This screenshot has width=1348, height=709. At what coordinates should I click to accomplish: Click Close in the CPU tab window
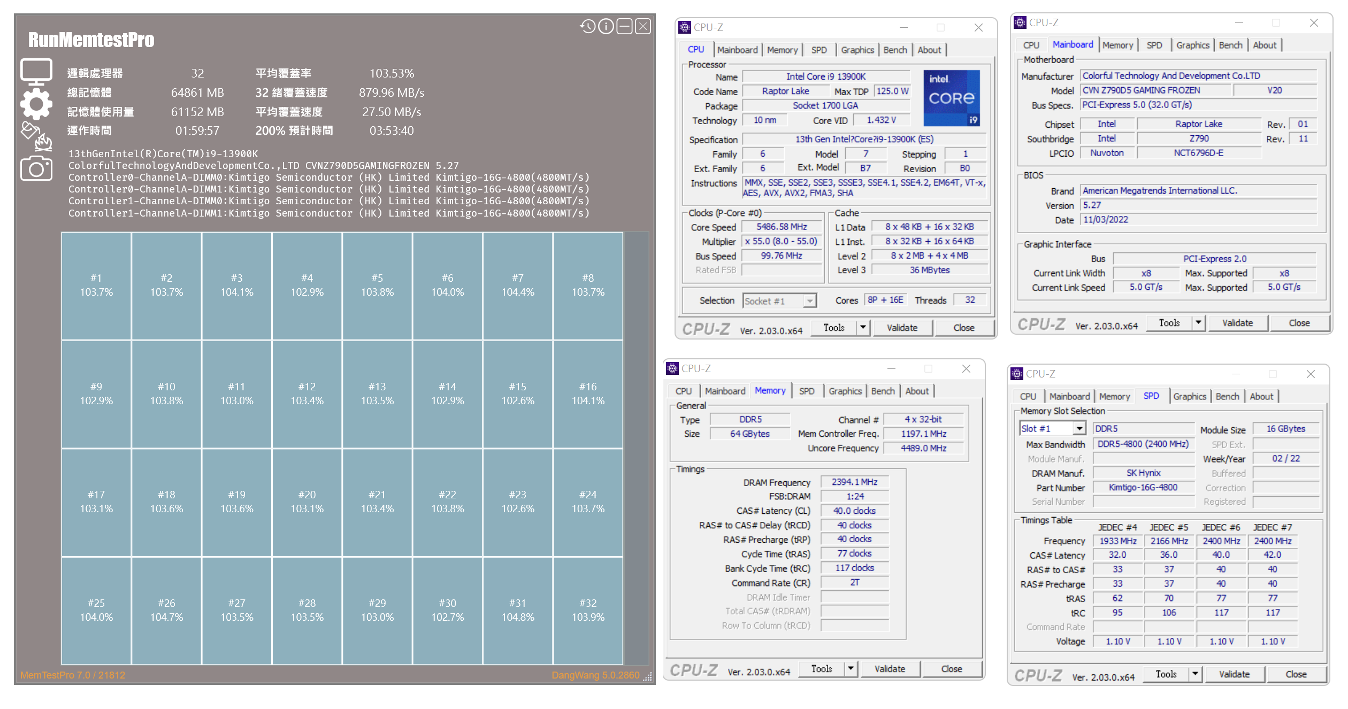click(963, 328)
